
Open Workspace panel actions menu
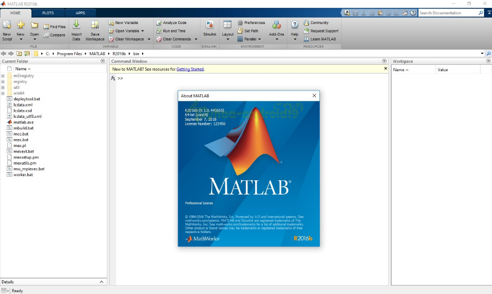489,61
